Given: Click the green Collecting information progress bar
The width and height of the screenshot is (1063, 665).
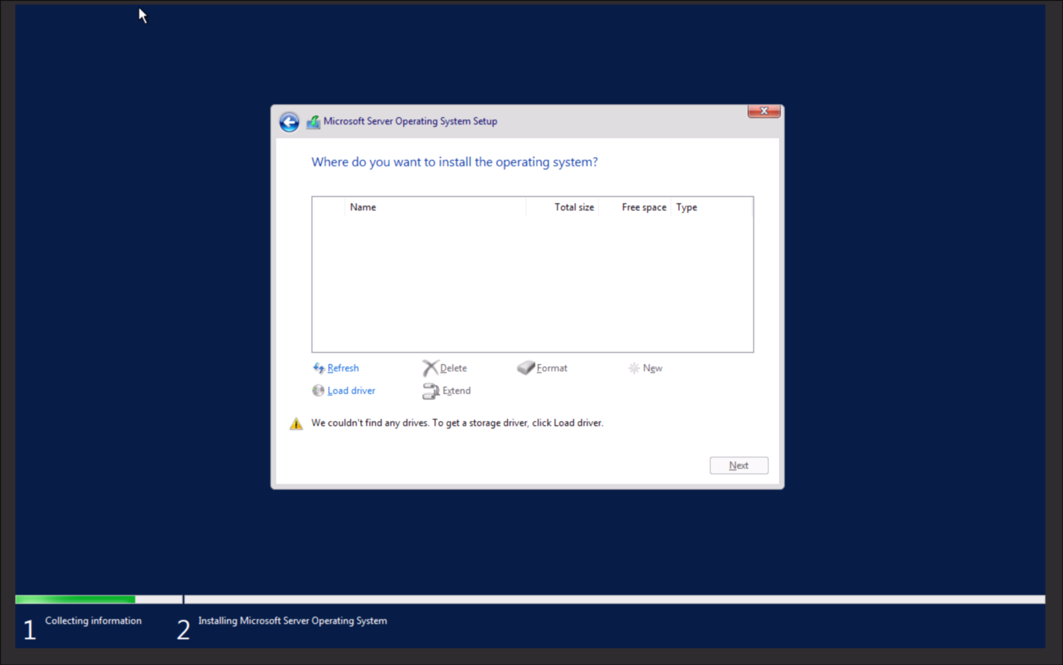Looking at the screenshot, I should click(75, 599).
